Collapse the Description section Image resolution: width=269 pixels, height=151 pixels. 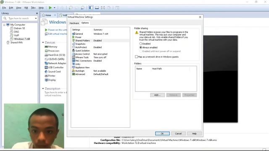point(43,89)
